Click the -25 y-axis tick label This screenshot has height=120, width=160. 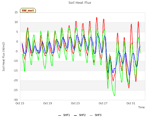(x=16, y=90)
